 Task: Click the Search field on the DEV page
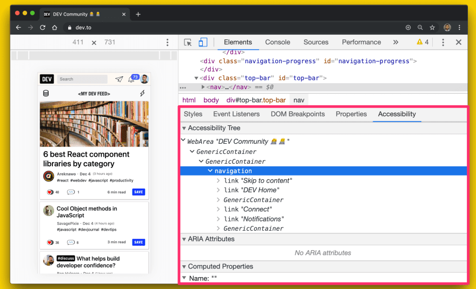[81, 79]
